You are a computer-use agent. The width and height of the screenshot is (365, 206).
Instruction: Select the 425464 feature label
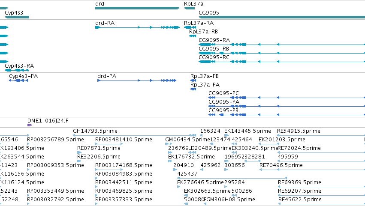point(242,140)
